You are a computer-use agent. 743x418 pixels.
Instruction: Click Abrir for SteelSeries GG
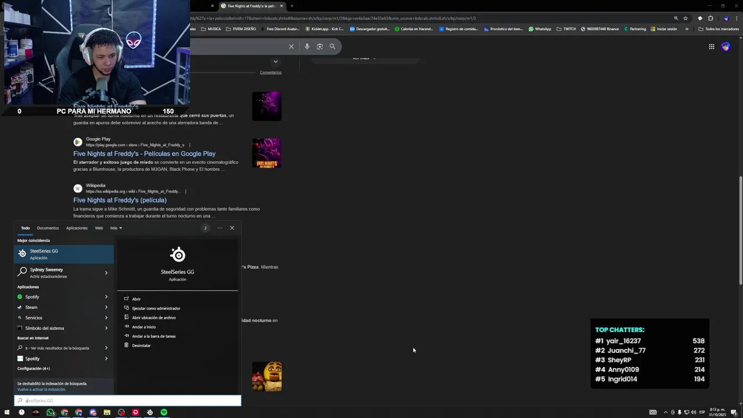coord(136,299)
